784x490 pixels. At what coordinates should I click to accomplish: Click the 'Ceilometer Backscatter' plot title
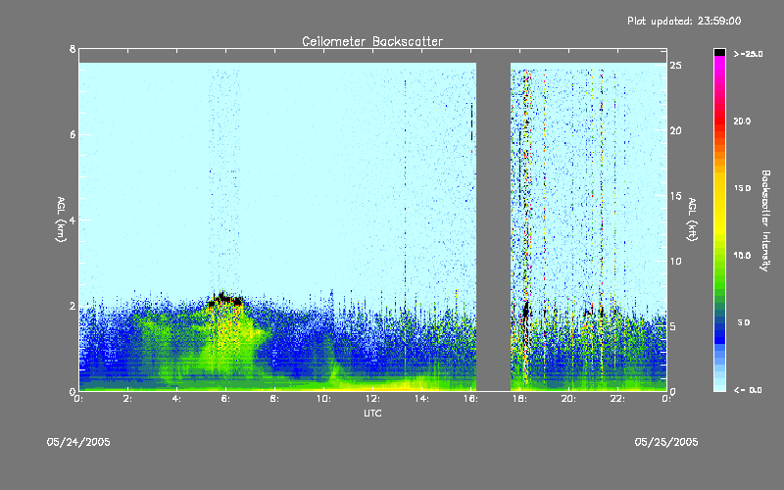coord(372,41)
